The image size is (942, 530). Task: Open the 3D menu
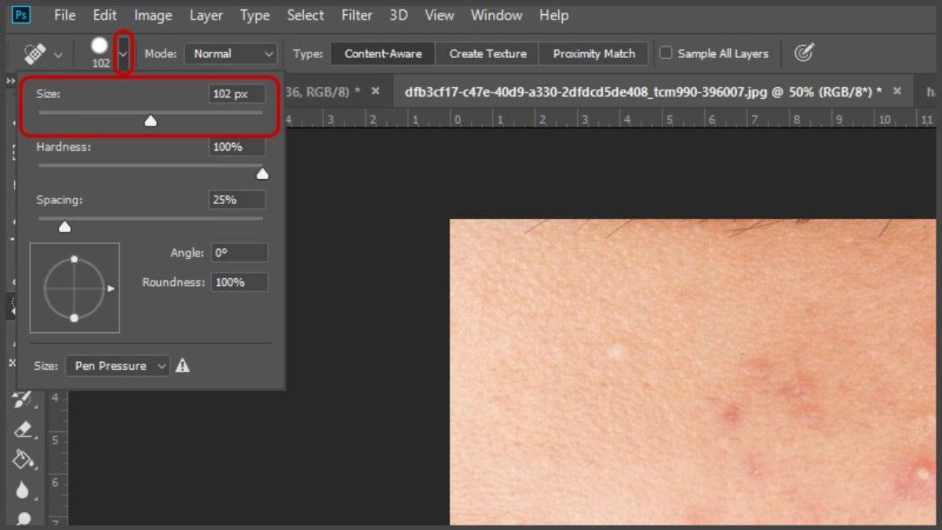(399, 15)
